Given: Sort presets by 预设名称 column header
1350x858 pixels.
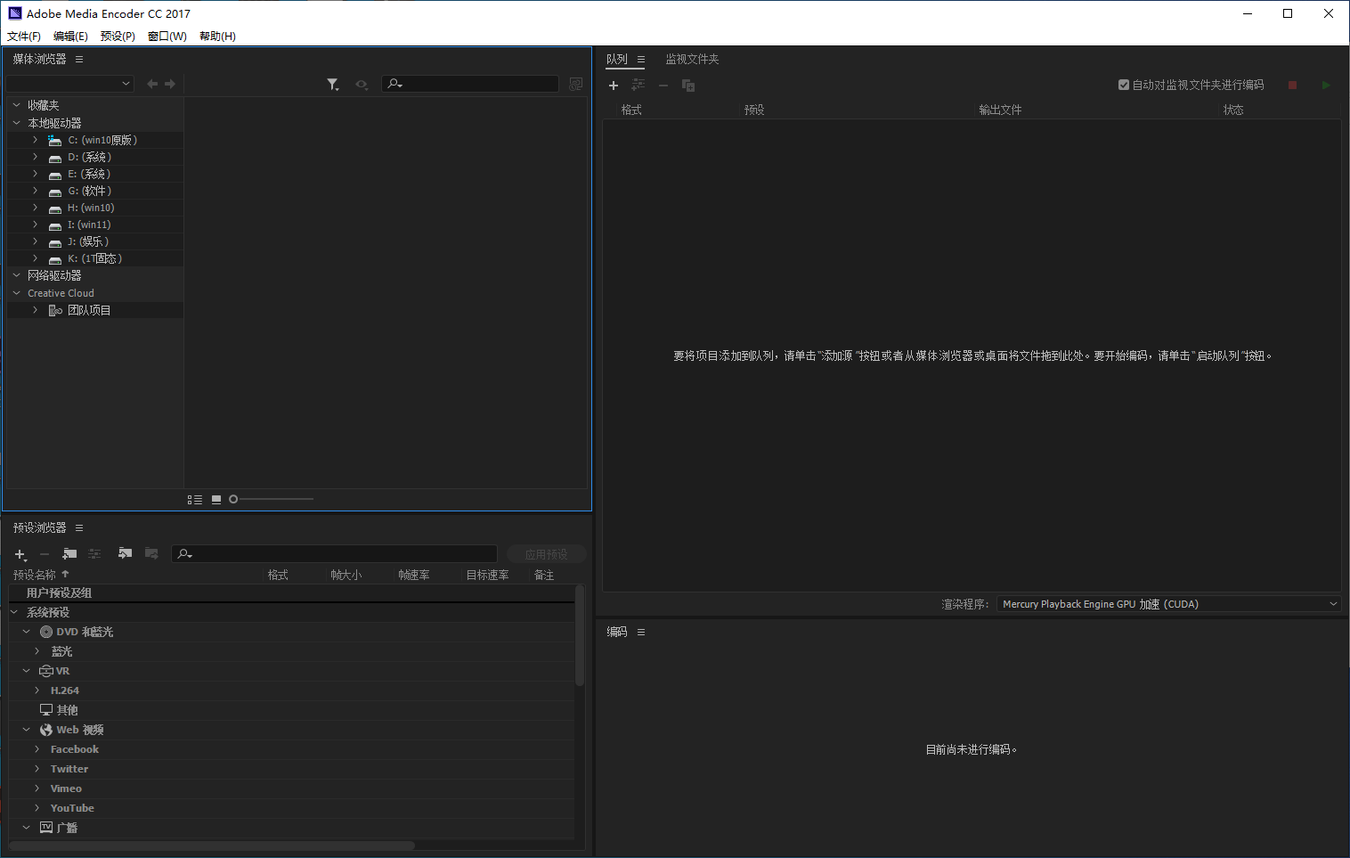Looking at the screenshot, I should (35, 575).
